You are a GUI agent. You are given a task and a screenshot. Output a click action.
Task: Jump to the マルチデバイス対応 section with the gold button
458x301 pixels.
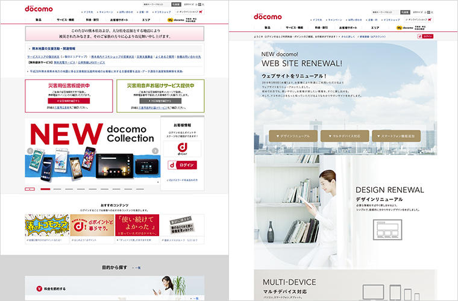[345, 136]
